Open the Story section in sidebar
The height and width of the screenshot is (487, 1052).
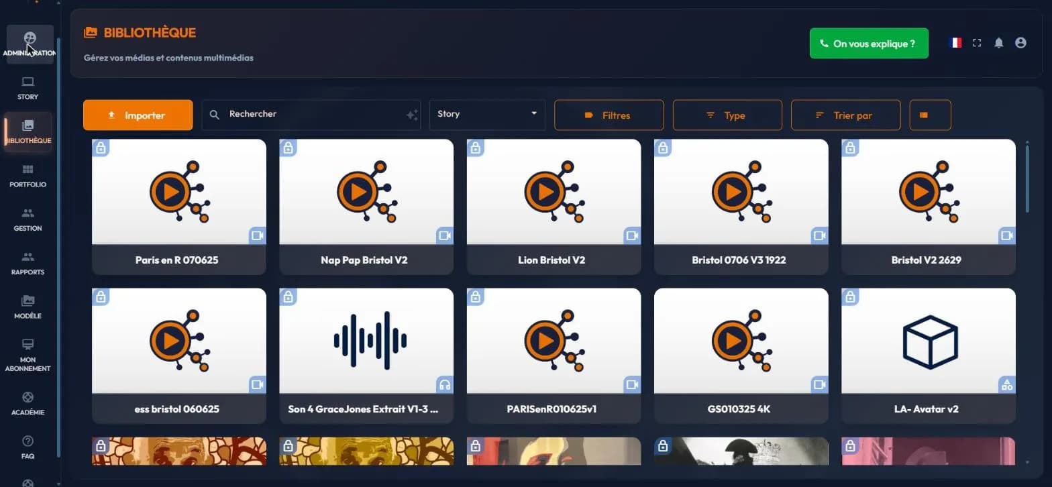28,88
